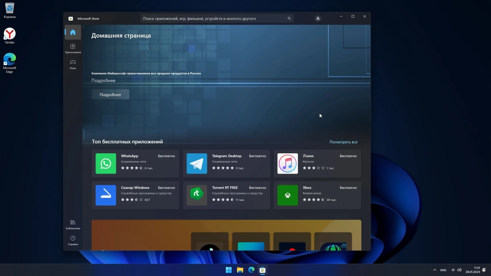Click the Бесплатно label on Xbox card
Image resolution: width=491 pixels, height=276 pixels.
[x=348, y=187]
